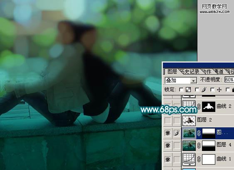Enable the lock transparent pixels checkbox

point(181,90)
